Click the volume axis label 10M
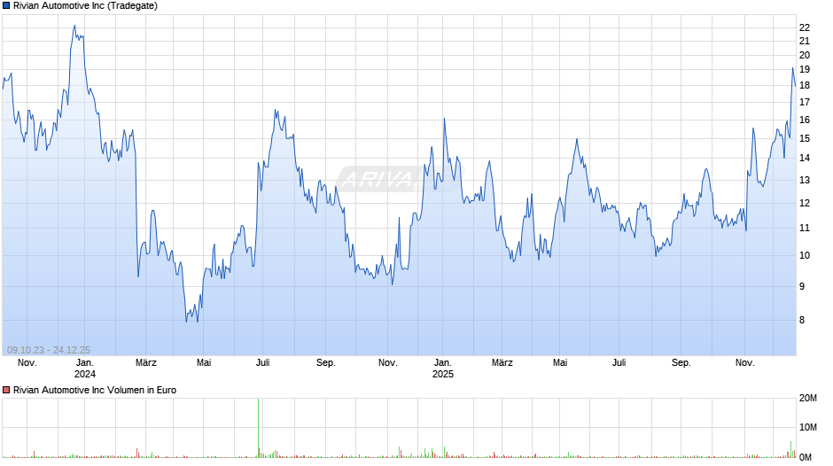Viewport: 833px width, 466px height. coord(808,428)
